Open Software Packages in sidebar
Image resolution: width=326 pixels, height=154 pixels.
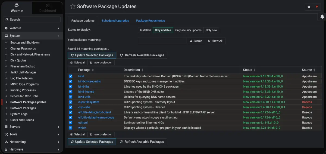pos(23,108)
